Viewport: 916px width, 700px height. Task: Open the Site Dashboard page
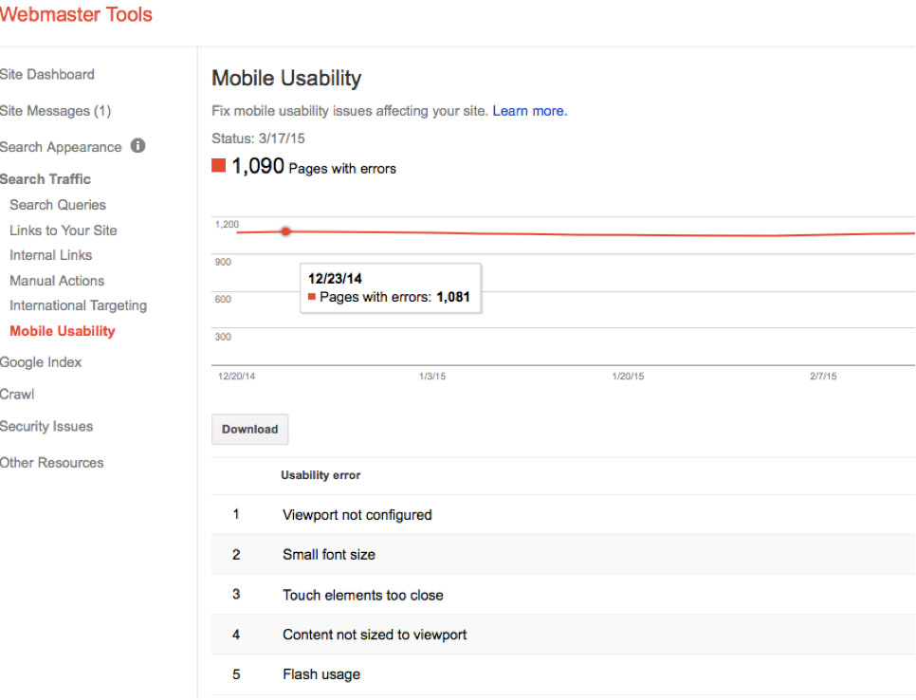click(x=46, y=74)
